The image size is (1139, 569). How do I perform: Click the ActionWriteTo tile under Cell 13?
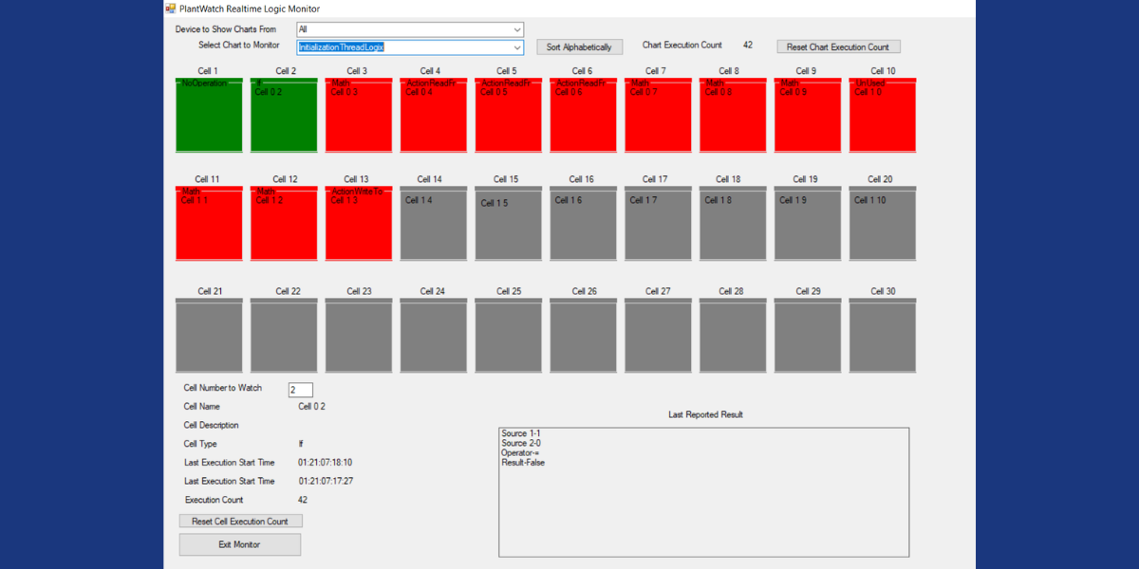click(x=358, y=223)
